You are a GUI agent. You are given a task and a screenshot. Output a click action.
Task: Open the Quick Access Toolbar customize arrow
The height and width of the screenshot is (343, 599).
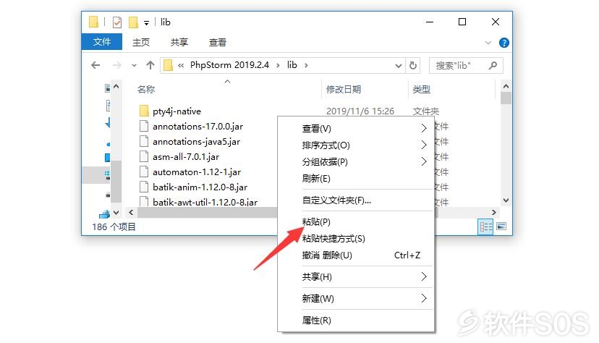[x=146, y=23]
